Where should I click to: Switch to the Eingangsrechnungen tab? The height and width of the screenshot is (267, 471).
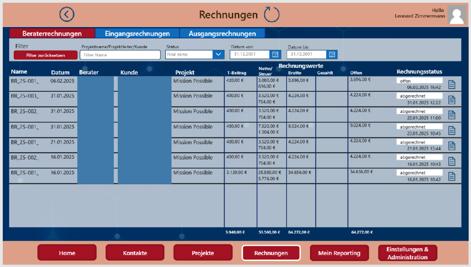(x=137, y=33)
